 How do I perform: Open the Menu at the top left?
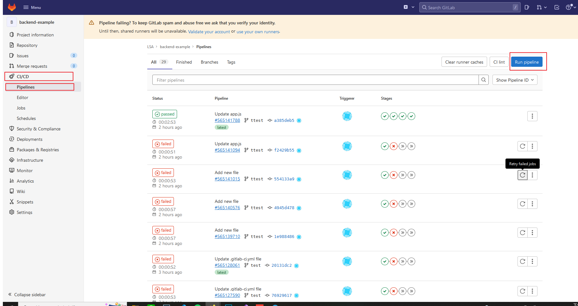32,7
